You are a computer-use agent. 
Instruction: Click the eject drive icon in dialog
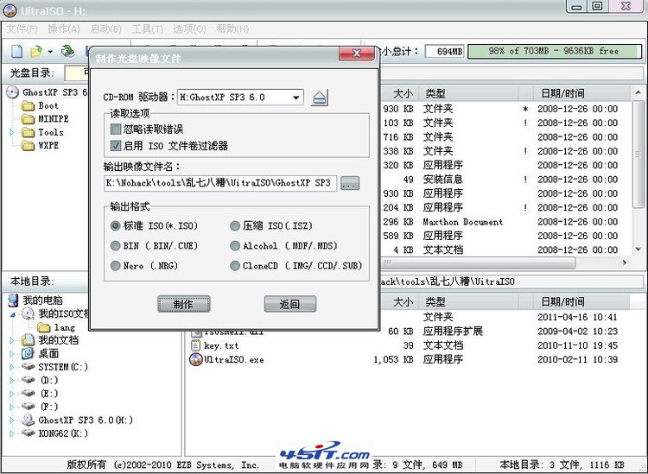pos(320,98)
